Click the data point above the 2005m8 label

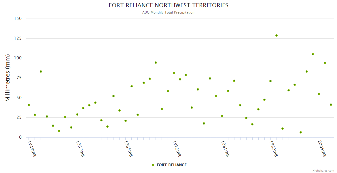click(x=319, y=94)
